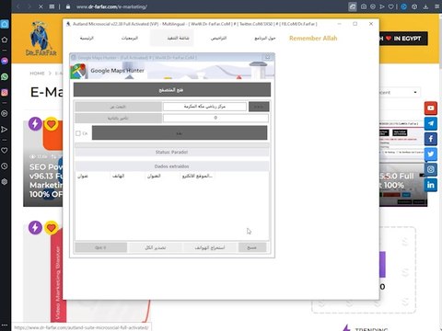Click the استخراج الهواتف extract phones button
Screen dimensions: 442x331
[x=210, y=247]
